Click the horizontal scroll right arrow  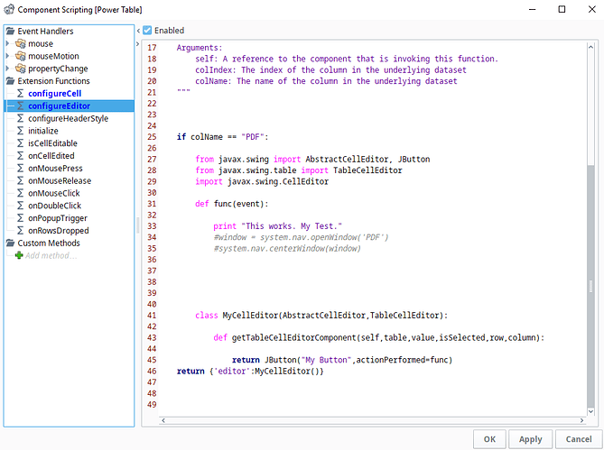(581, 420)
